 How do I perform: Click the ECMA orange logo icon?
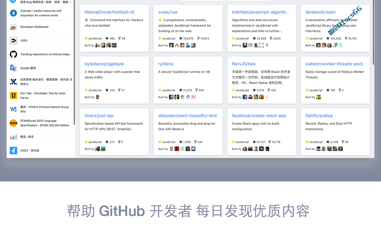[x=13, y=123]
